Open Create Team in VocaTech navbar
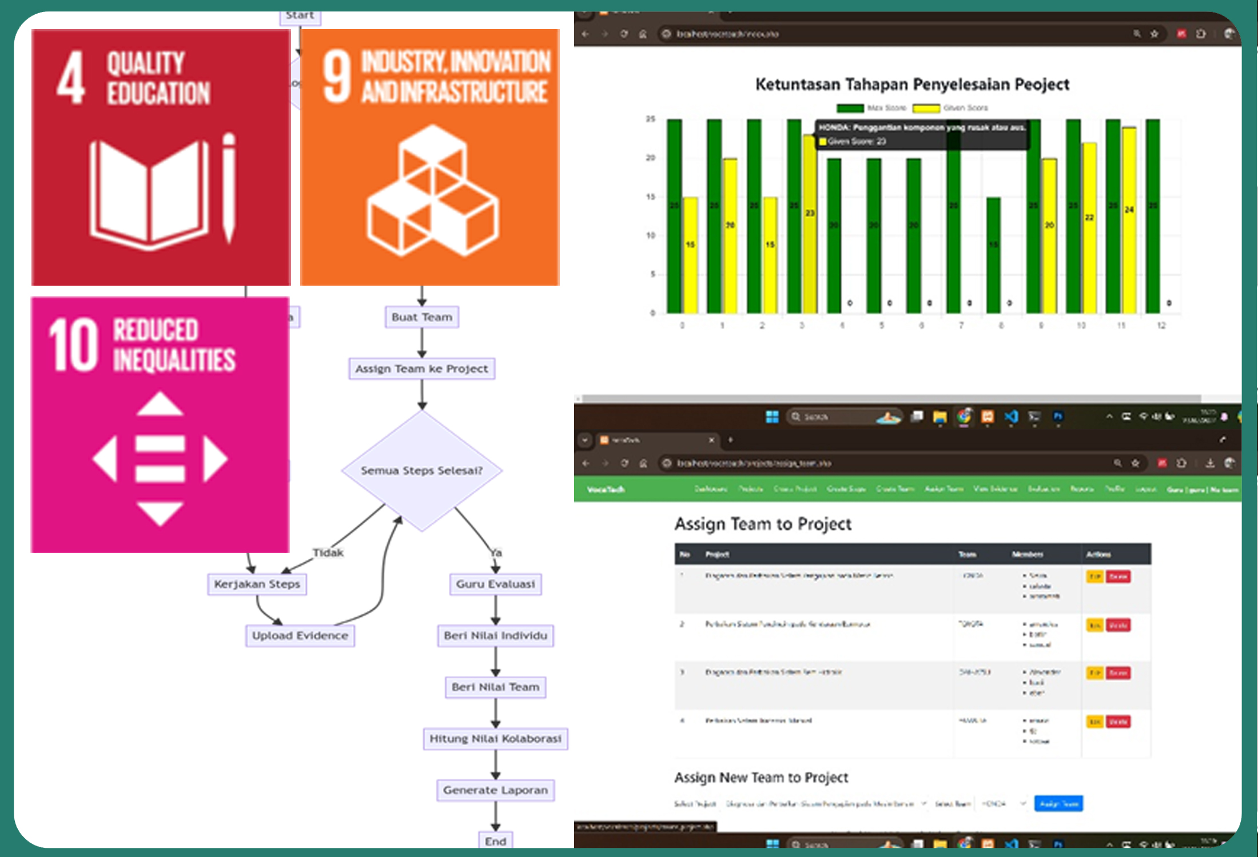This screenshot has height=857, width=1258. point(895,489)
